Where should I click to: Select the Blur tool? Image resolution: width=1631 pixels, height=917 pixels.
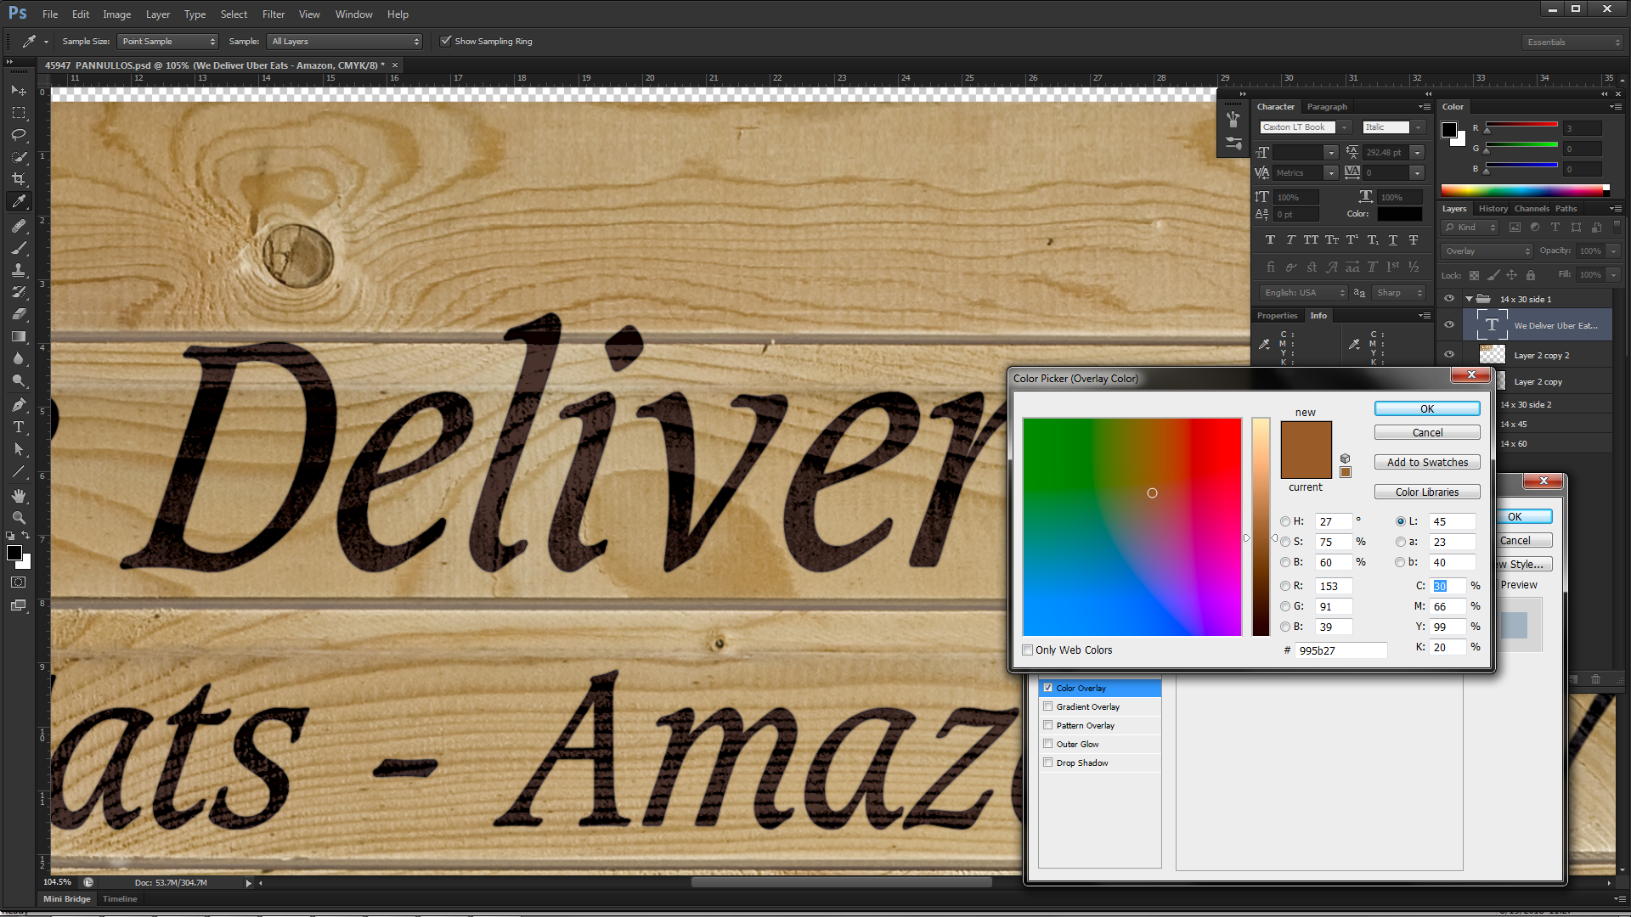(x=18, y=358)
